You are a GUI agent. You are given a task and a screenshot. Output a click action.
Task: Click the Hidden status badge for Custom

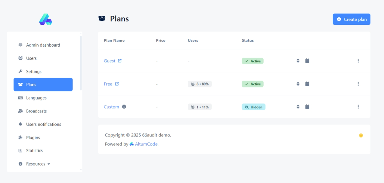tap(253, 107)
